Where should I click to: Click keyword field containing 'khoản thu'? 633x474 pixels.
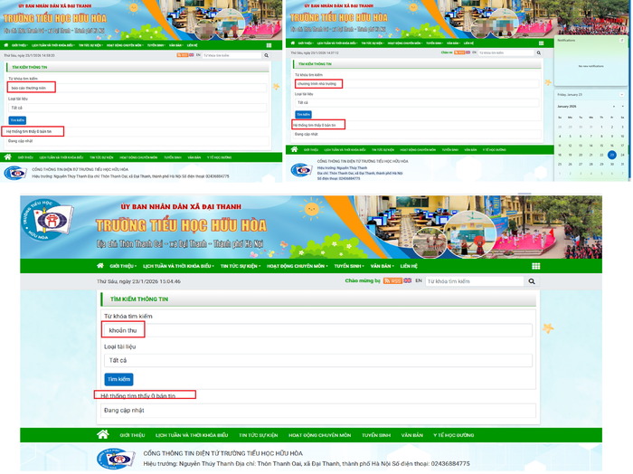[x=317, y=330]
